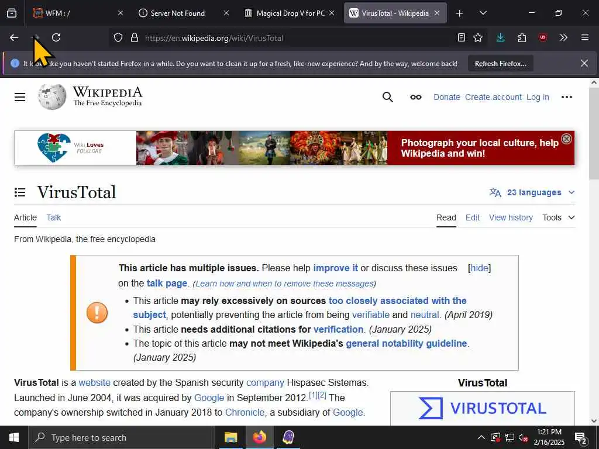Close the Magical Drop V tab
Viewport: 599px width, 449px height.
pyautogui.click(x=332, y=13)
